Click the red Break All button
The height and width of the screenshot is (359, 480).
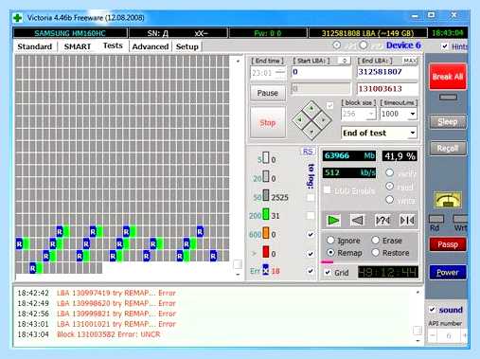(448, 77)
